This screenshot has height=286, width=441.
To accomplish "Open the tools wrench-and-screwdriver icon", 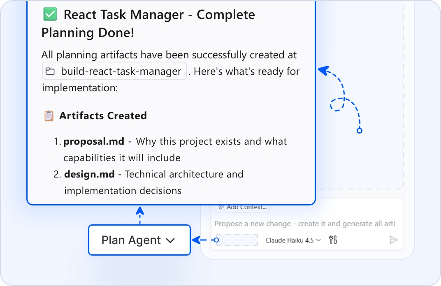I will 333,240.
